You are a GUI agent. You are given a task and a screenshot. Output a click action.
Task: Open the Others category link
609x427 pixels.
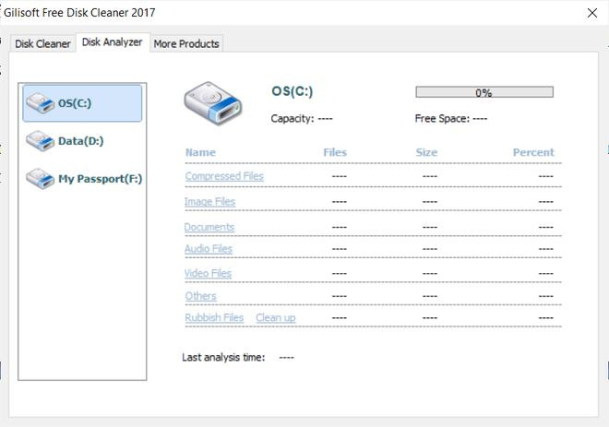pos(200,296)
